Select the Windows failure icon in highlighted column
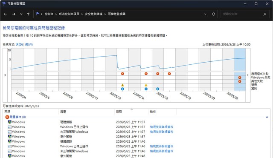 click(x=240, y=78)
